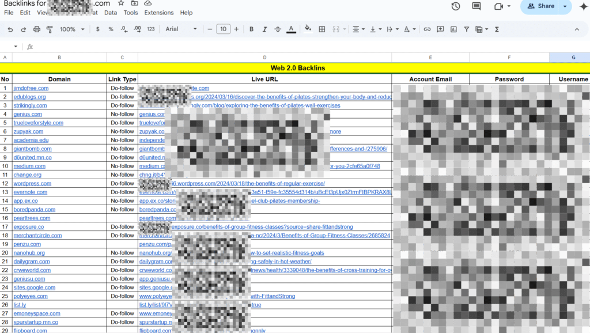Open the Tools menu
The width and height of the screenshot is (590, 333).
click(131, 13)
